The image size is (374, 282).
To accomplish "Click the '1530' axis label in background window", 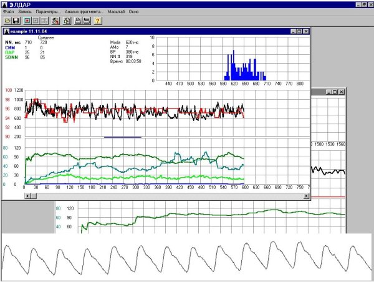I will click(330, 144).
